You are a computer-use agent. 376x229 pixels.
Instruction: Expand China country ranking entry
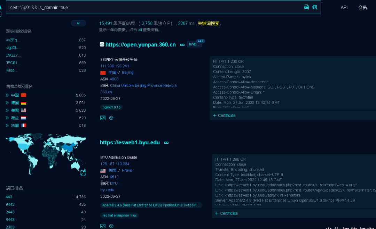[7, 95]
